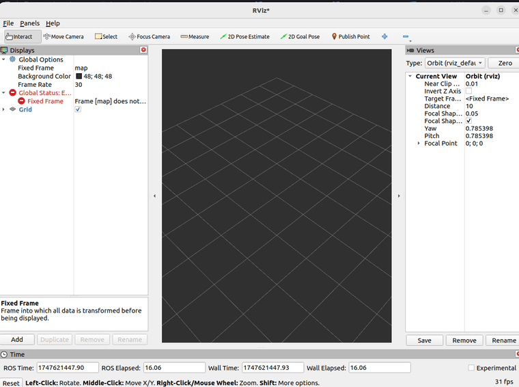
Task: Select the Near Clip value 0.01
Action: coord(472,83)
